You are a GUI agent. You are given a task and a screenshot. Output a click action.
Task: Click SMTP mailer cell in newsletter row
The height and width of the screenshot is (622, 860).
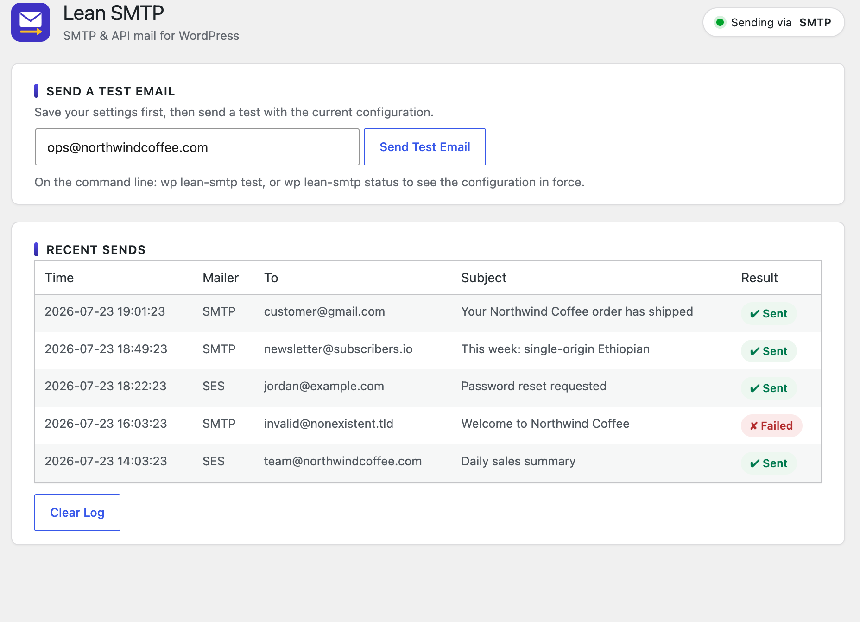click(x=219, y=349)
